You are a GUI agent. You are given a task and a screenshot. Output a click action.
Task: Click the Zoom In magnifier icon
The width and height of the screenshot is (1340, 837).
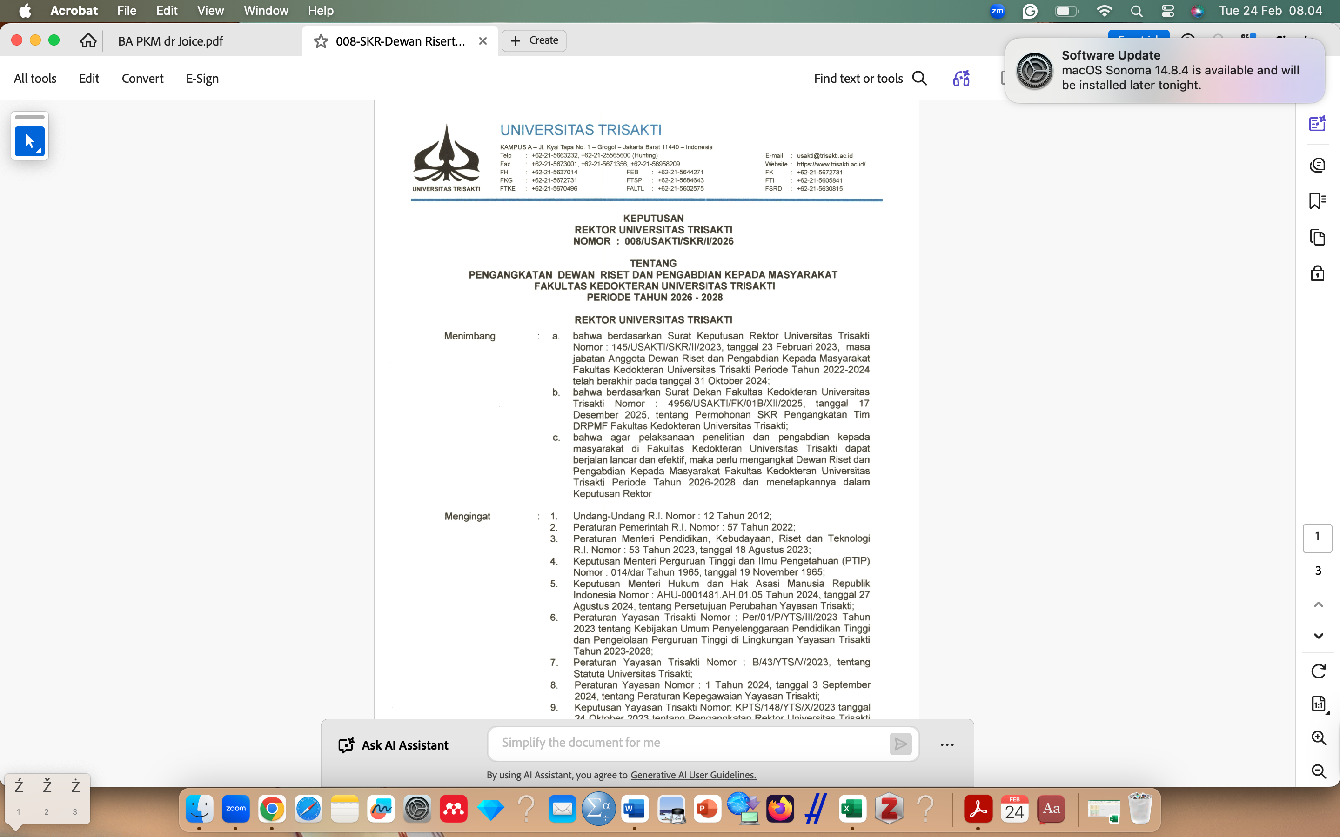pyautogui.click(x=1318, y=738)
